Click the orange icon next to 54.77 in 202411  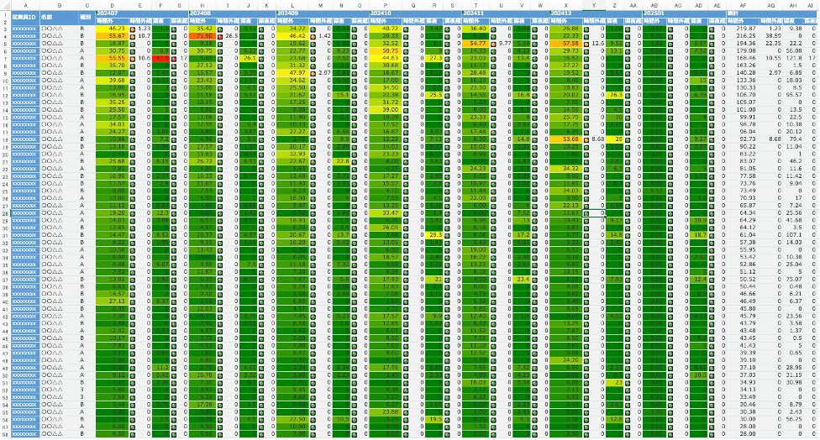point(491,44)
